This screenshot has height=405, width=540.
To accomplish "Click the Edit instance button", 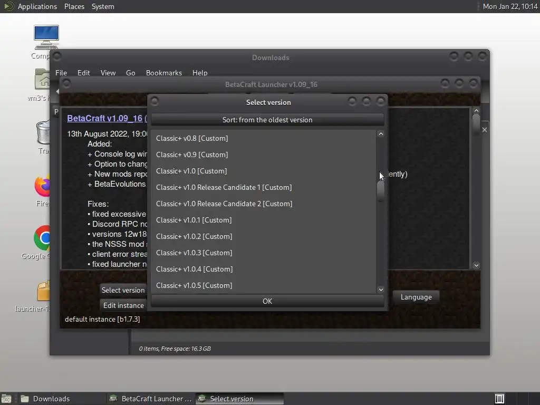I will (123, 305).
